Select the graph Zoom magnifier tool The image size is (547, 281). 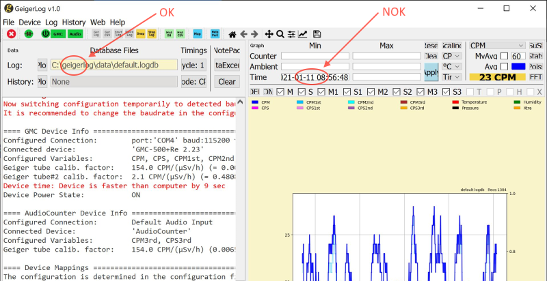[x=280, y=34]
